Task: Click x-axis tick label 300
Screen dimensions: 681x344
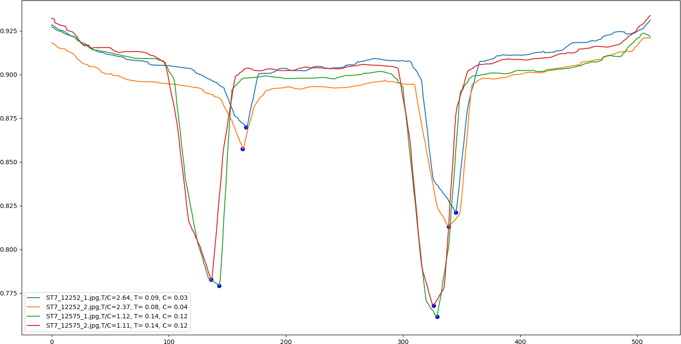Action: click(x=404, y=341)
